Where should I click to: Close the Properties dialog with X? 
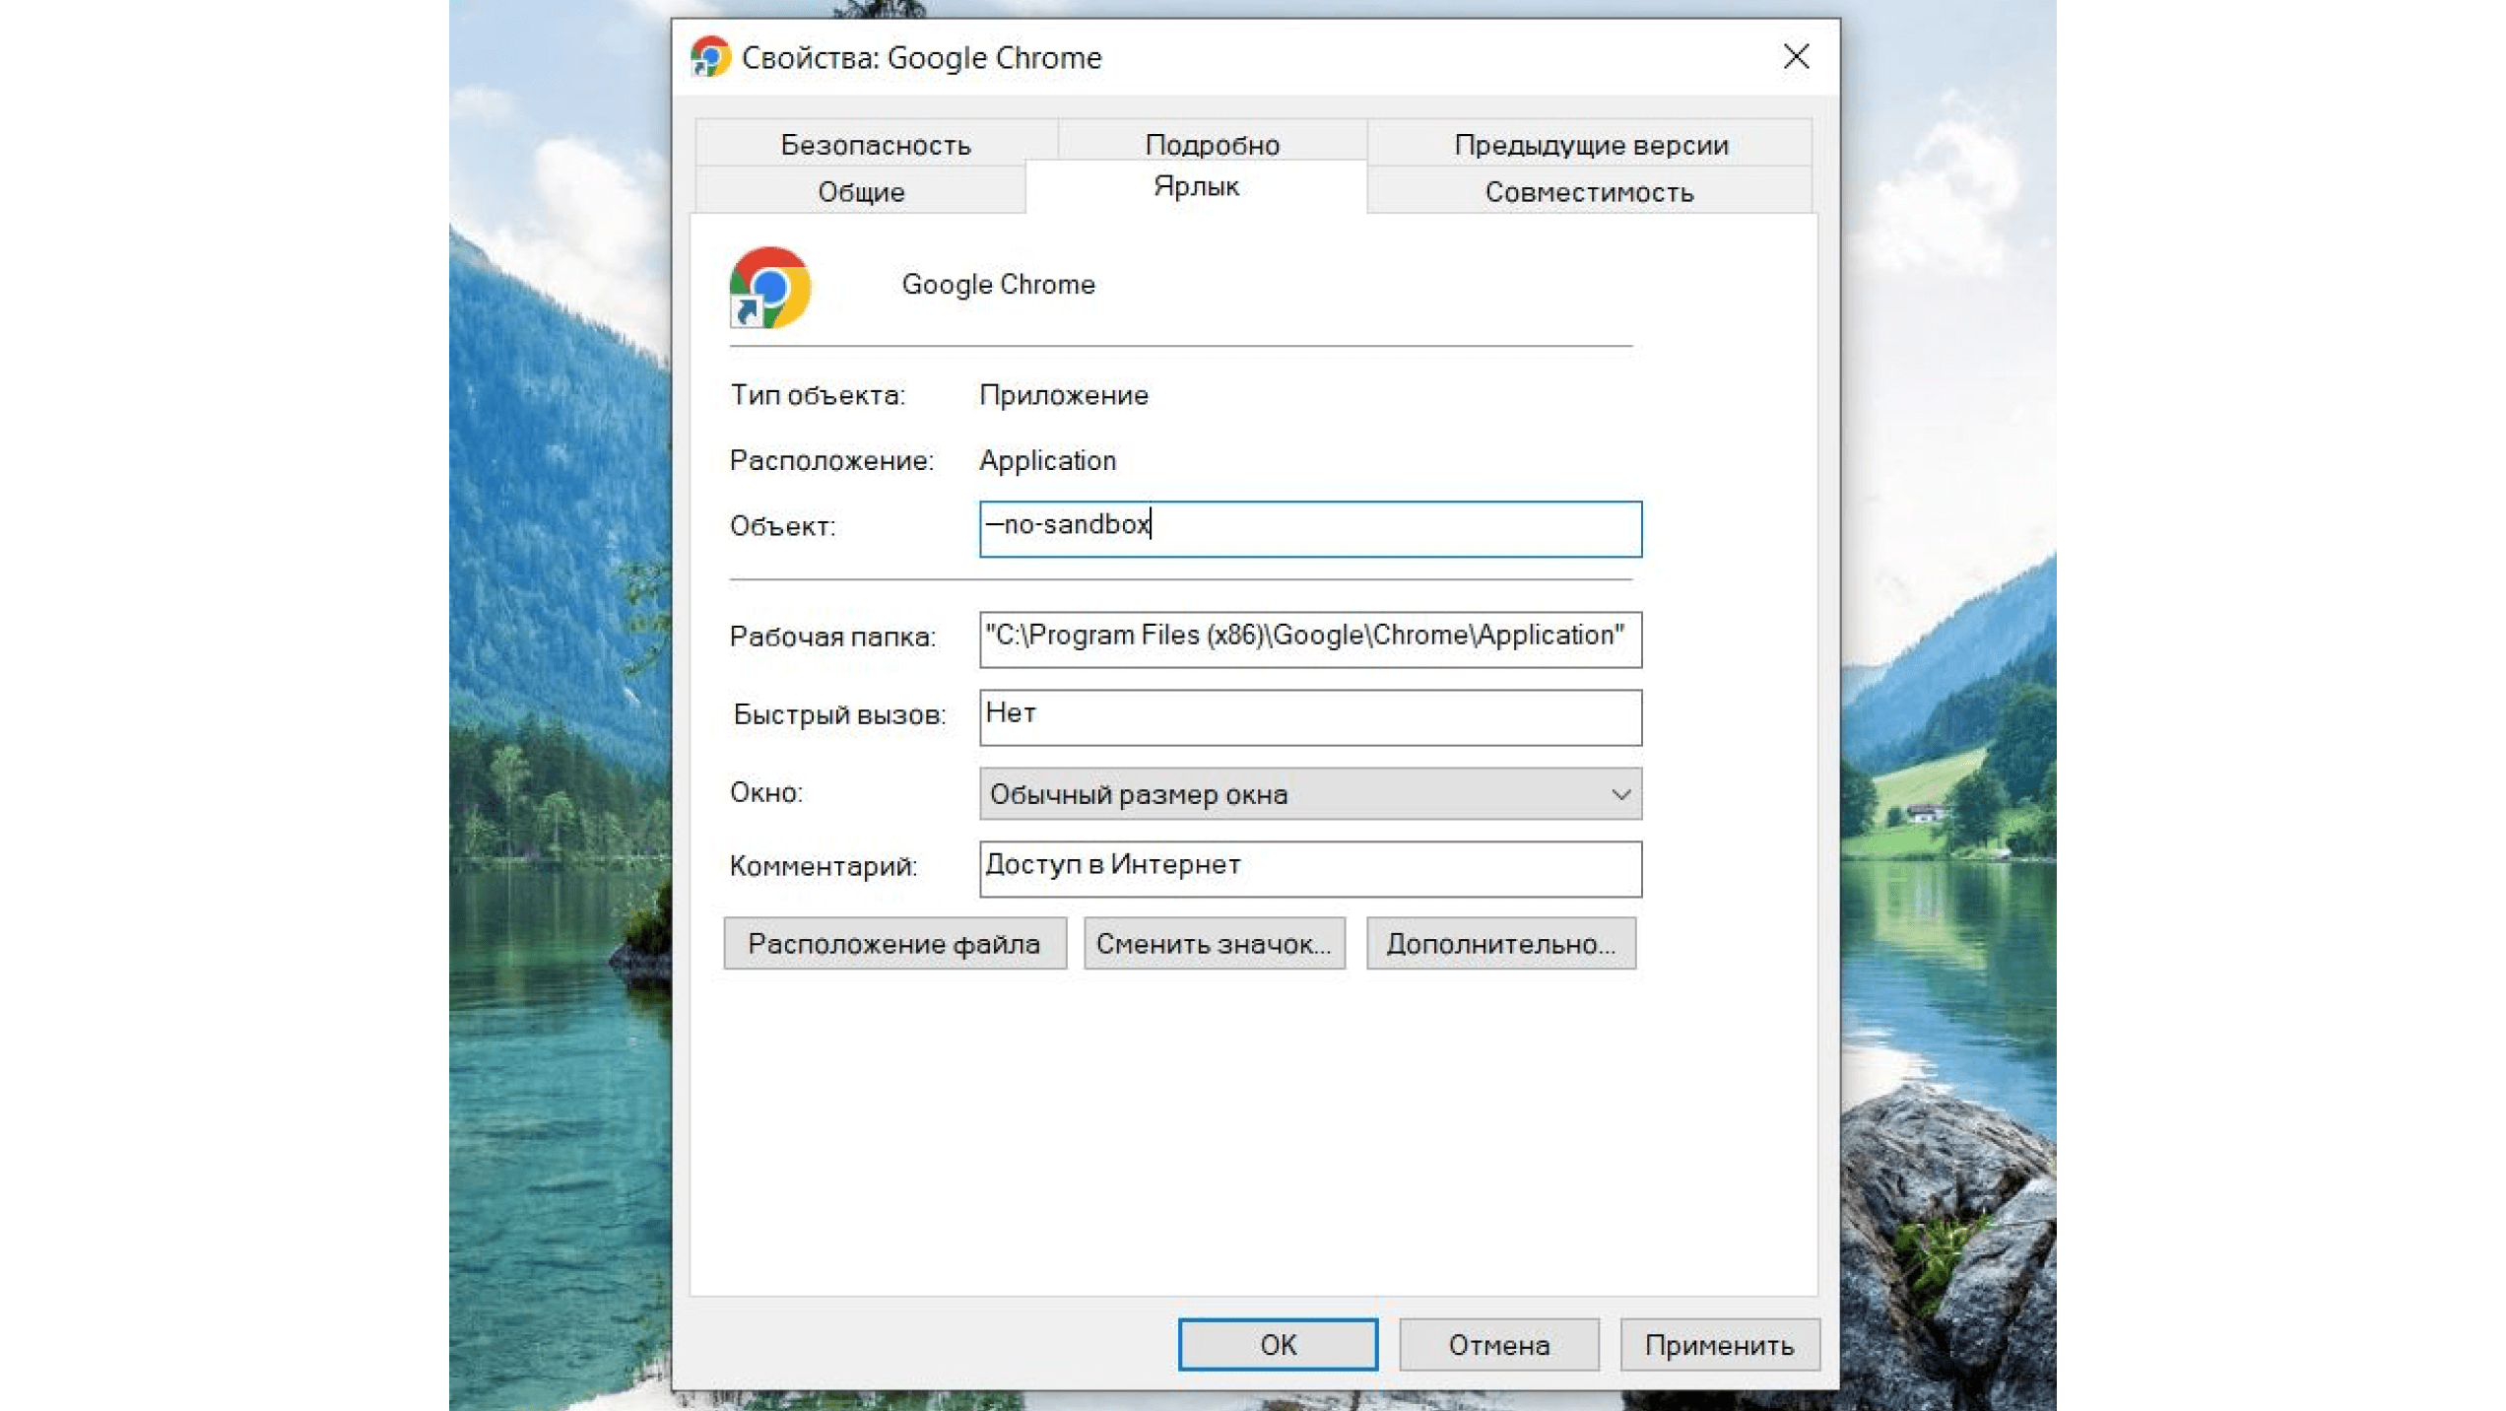(x=1796, y=57)
